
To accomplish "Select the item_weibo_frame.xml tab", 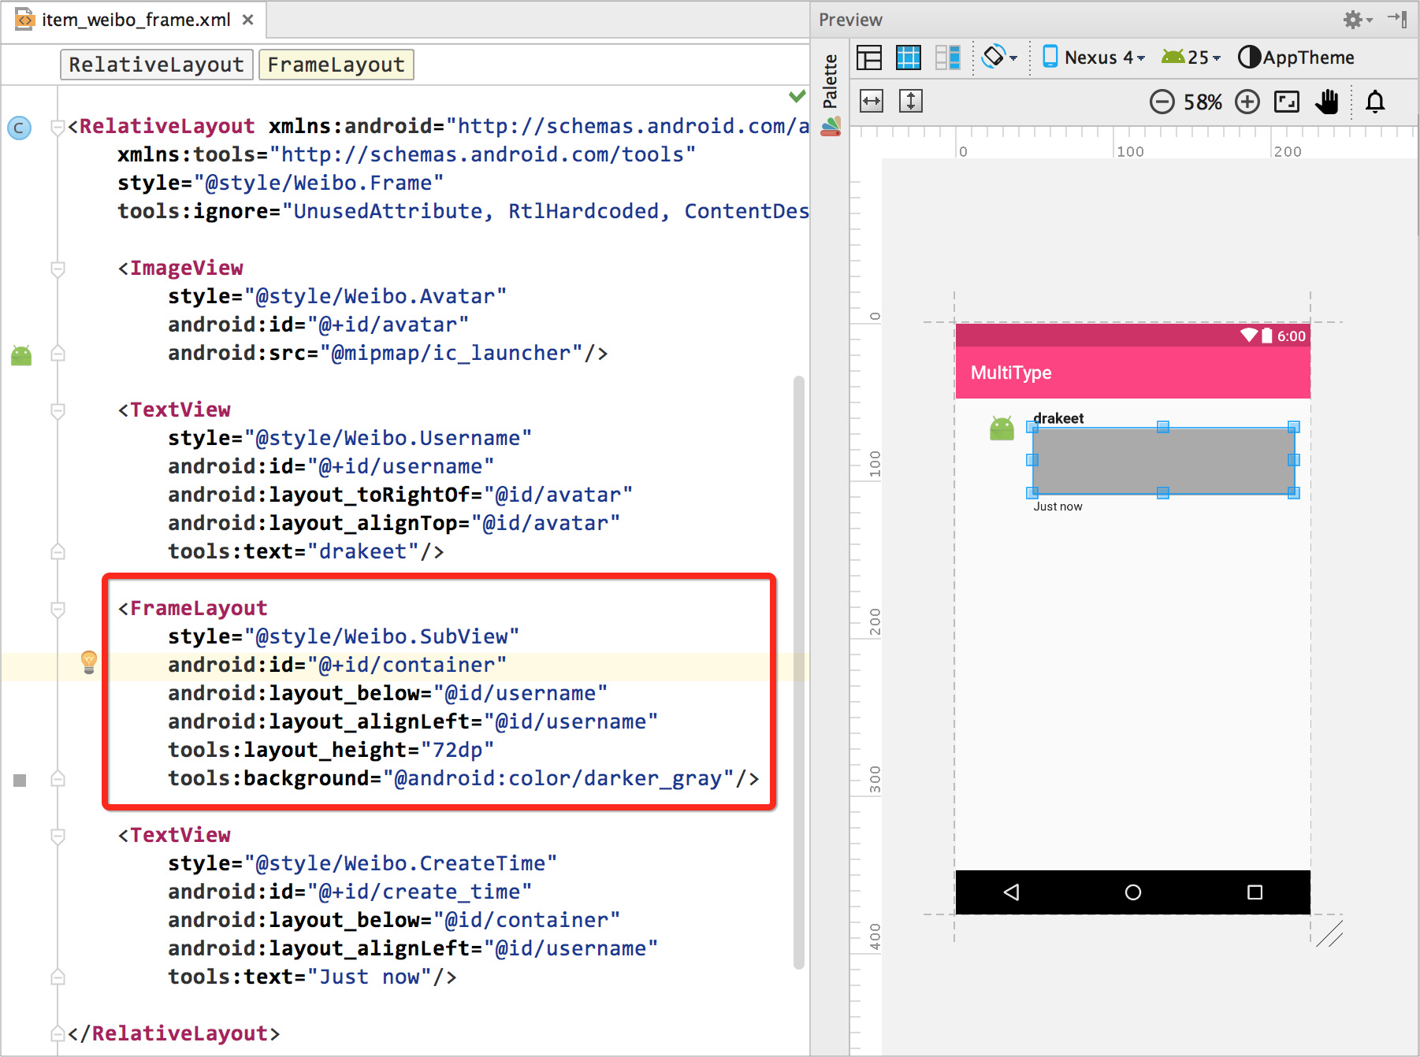I will 135,20.
